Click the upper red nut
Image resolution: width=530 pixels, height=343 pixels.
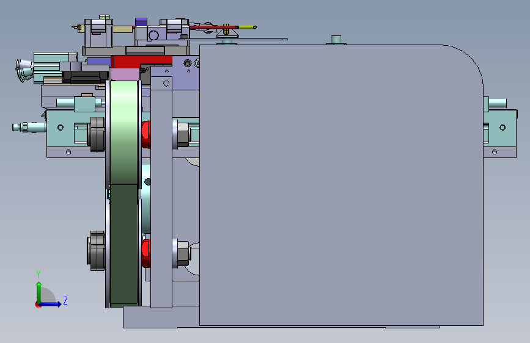pyautogui.click(x=146, y=134)
